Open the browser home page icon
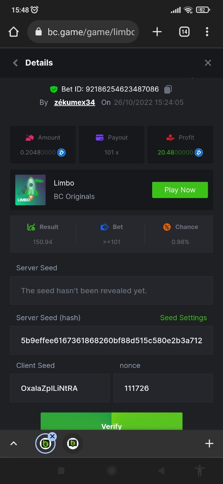 pyautogui.click(x=14, y=32)
